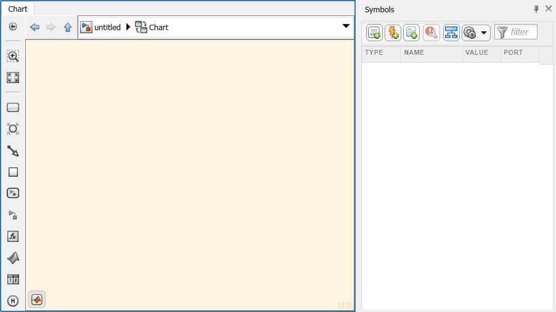The image size is (556, 312).
Task: Select the Simulink State tool
Action: 13,193
